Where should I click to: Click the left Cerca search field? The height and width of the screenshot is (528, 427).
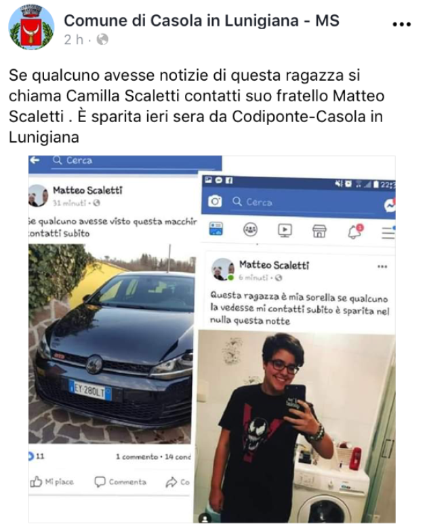coord(134,161)
